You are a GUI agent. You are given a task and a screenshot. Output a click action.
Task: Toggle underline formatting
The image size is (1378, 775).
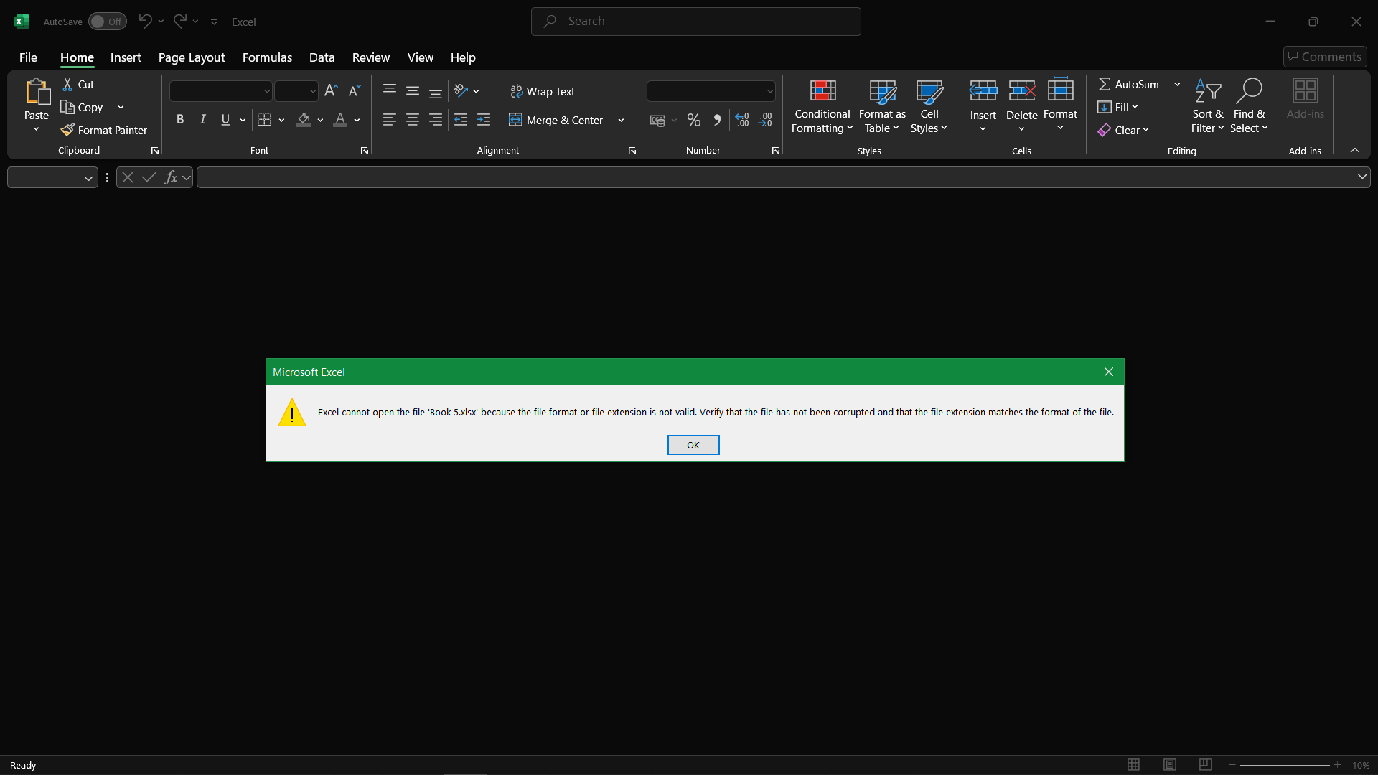(225, 119)
